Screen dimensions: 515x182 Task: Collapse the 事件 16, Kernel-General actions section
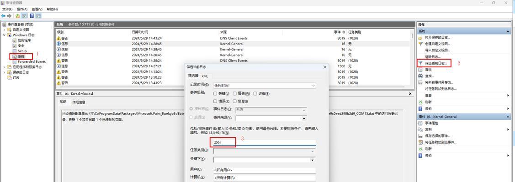click(x=508, y=116)
